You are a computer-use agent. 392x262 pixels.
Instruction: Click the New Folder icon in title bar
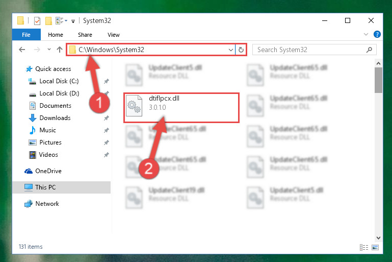coord(48,21)
